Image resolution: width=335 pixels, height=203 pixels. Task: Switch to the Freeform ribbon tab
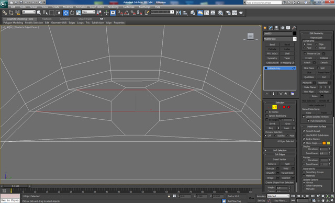coord(47,19)
